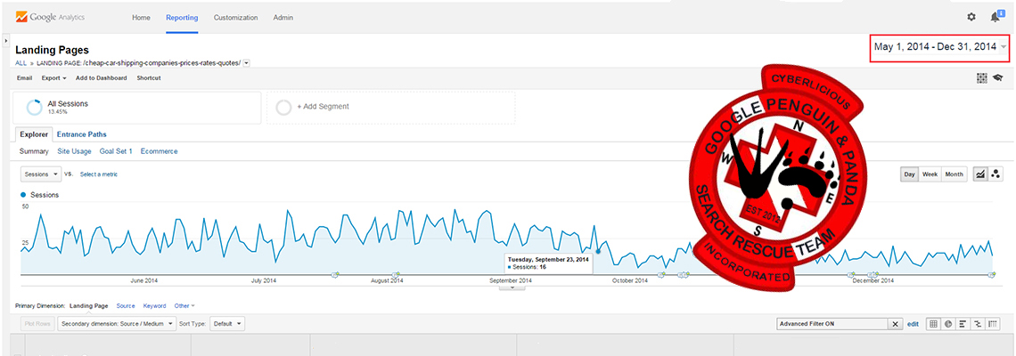1016x356 pixels.
Task: Open the QR-style grid icon near date range
Action: 981,77
